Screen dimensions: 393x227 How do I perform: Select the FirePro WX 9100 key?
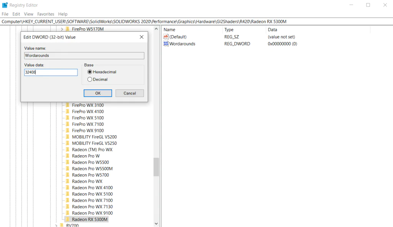pyautogui.click(x=88, y=130)
